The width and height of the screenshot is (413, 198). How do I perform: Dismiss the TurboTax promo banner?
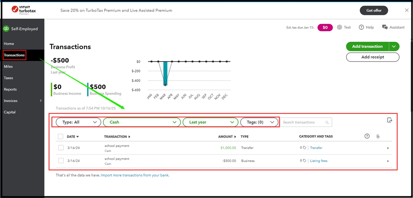coord(407,10)
